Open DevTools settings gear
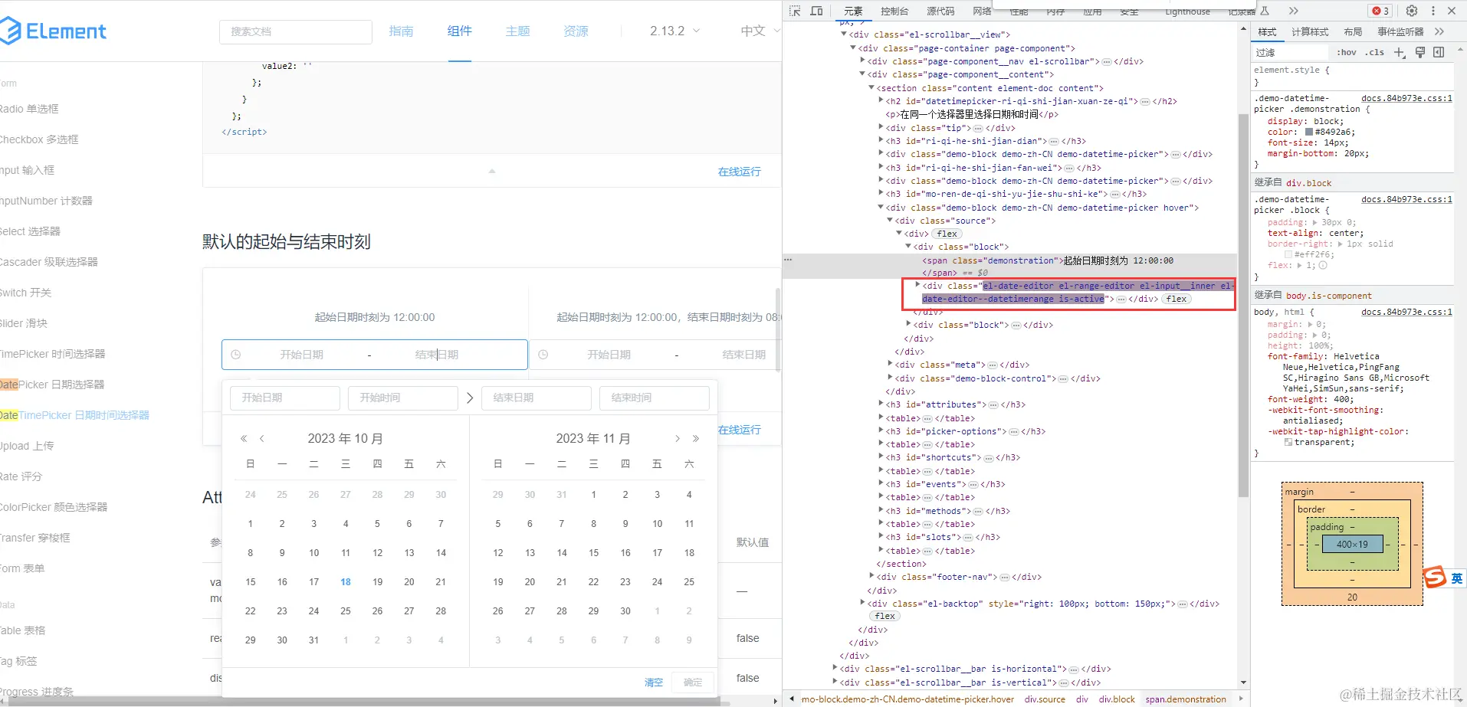This screenshot has height=707, width=1467. (1412, 11)
